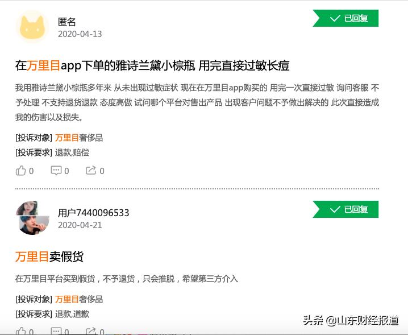This screenshot has width=408, height=335.
Task: Click 退款,赔偿 complaint request text
Action: pyautogui.click(x=72, y=152)
